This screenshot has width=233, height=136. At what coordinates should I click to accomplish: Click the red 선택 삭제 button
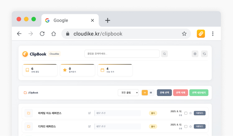pyautogui.click(x=180, y=93)
